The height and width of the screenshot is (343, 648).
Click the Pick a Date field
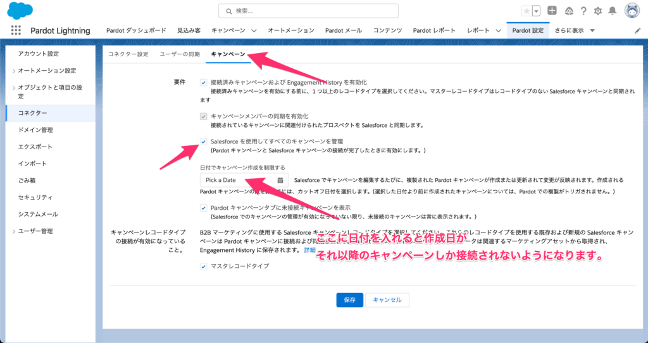(244, 181)
